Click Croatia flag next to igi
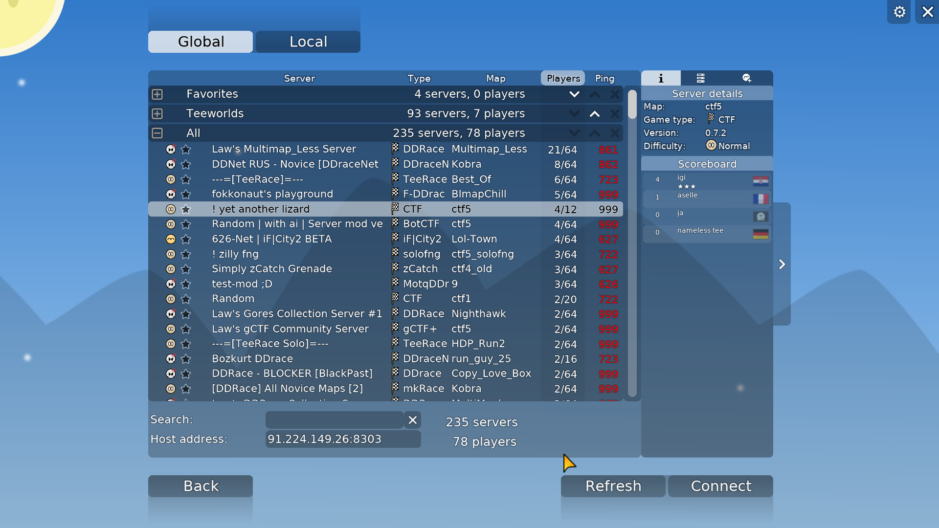 tap(760, 181)
